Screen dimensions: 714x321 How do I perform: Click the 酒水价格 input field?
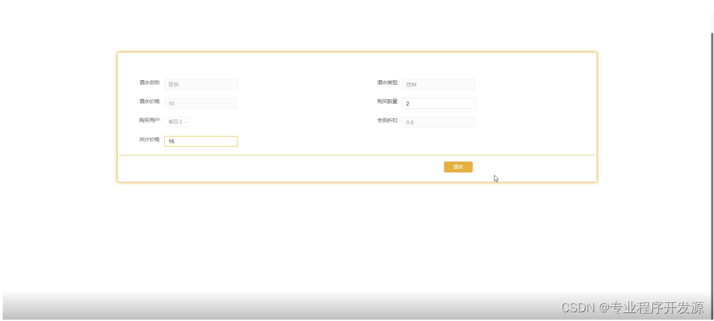coord(201,104)
